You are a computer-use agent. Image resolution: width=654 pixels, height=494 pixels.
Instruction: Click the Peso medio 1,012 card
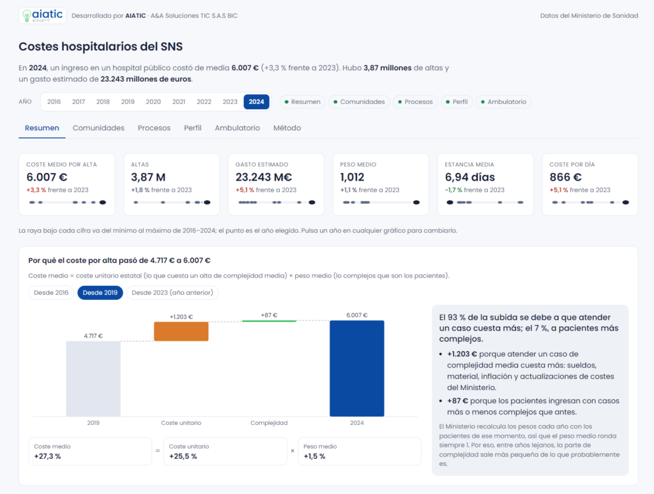point(381,184)
